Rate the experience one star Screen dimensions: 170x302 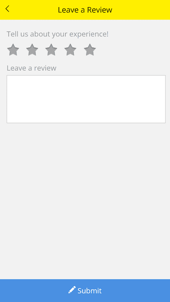click(x=13, y=50)
